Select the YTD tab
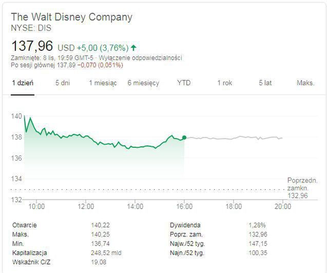Image resolution: width=327 pixels, height=273 pixels. click(184, 83)
